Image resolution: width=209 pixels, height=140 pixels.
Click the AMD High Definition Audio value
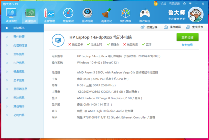pos(105,111)
